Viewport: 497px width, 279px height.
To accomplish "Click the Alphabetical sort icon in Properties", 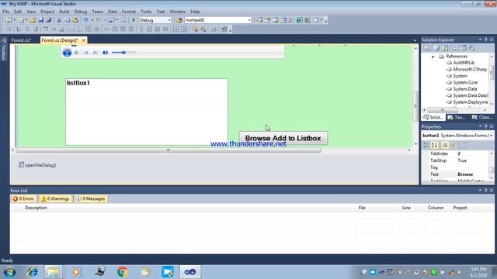I will [434, 145].
